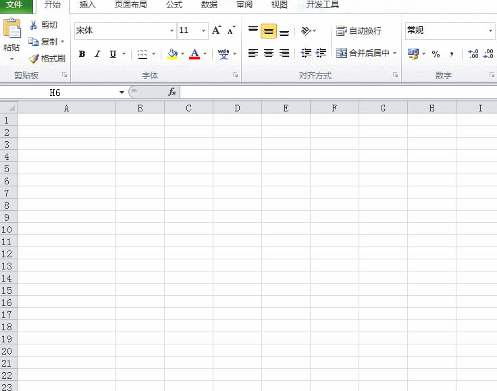Align text to bottom of cell

pos(284,31)
